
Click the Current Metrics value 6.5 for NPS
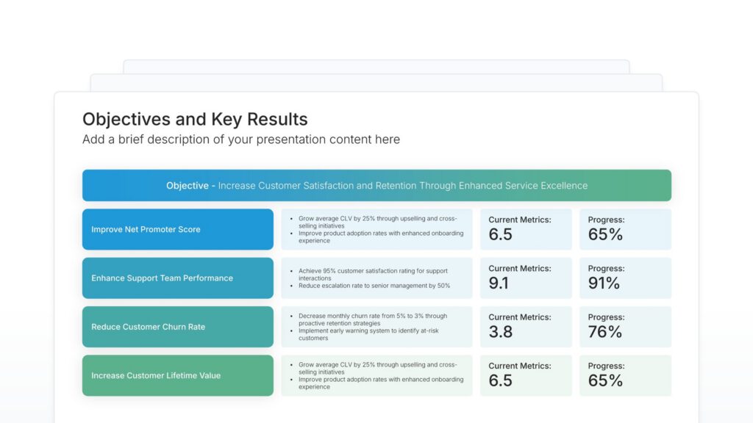526,229
